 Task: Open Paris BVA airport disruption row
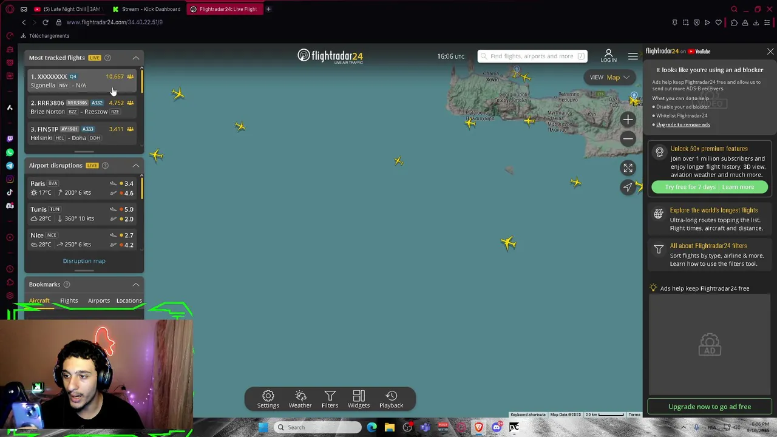click(x=82, y=188)
